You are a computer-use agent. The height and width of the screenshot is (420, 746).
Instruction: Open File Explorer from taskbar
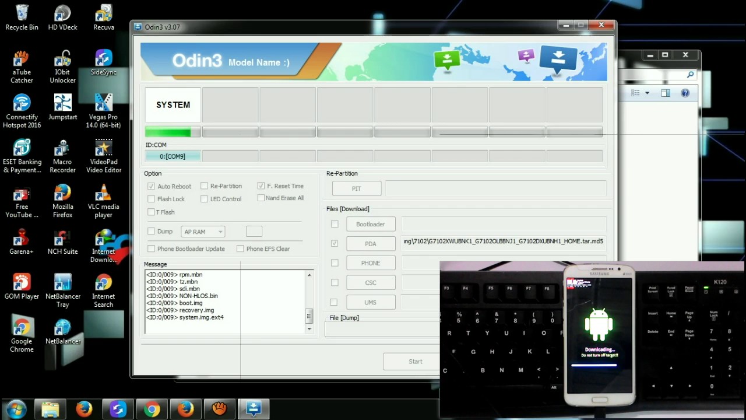coord(50,409)
